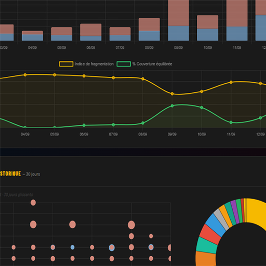Select the blue bar segment for 10/09
Viewport: 266px width, 266px height.
click(x=207, y=35)
